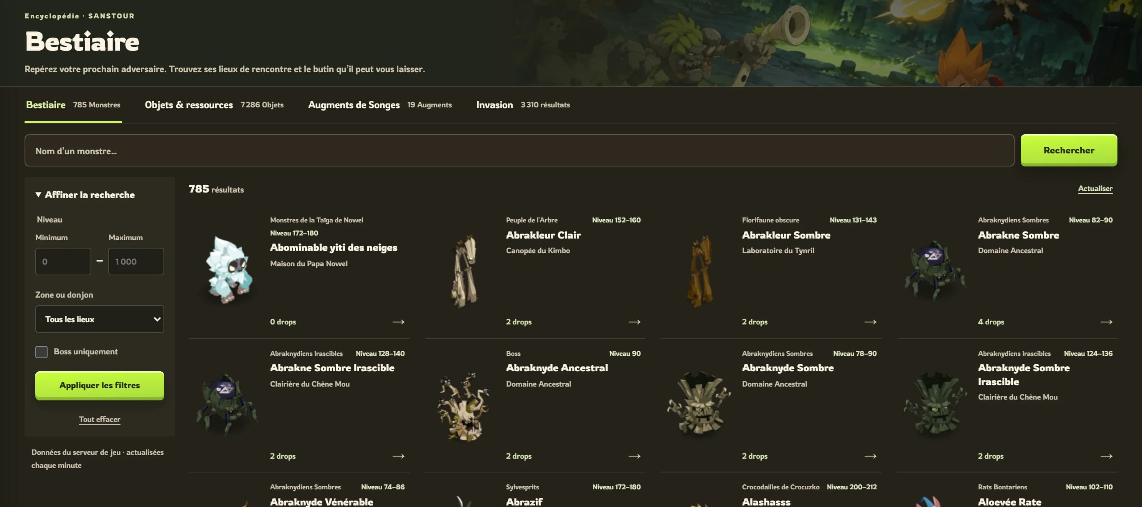The image size is (1142, 507).
Task: Click the Abraknyde Sombre Irascible monster image
Action: coord(936,403)
